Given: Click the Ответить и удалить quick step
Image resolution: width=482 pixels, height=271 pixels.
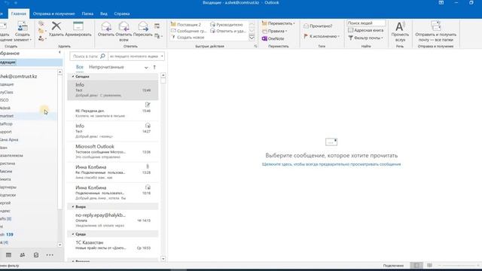Looking at the screenshot, I should click(227, 31).
